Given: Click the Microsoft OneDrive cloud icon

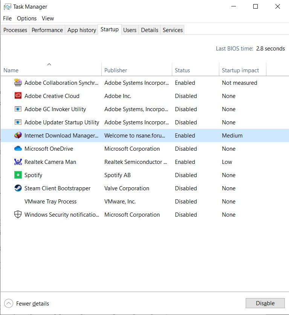Looking at the screenshot, I should (x=18, y=148).
